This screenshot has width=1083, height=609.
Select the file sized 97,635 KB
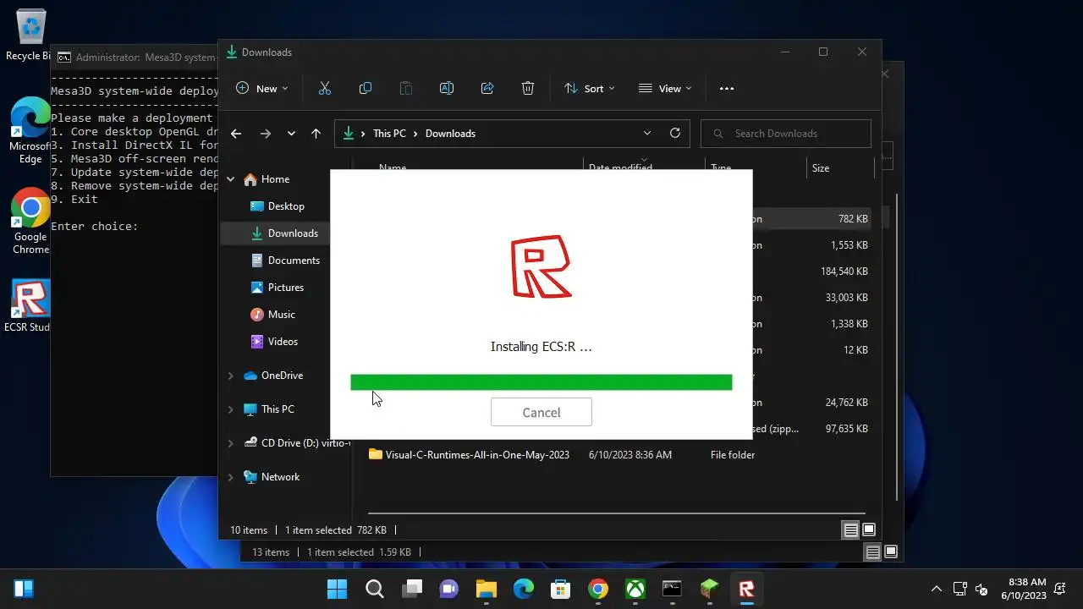846,429
